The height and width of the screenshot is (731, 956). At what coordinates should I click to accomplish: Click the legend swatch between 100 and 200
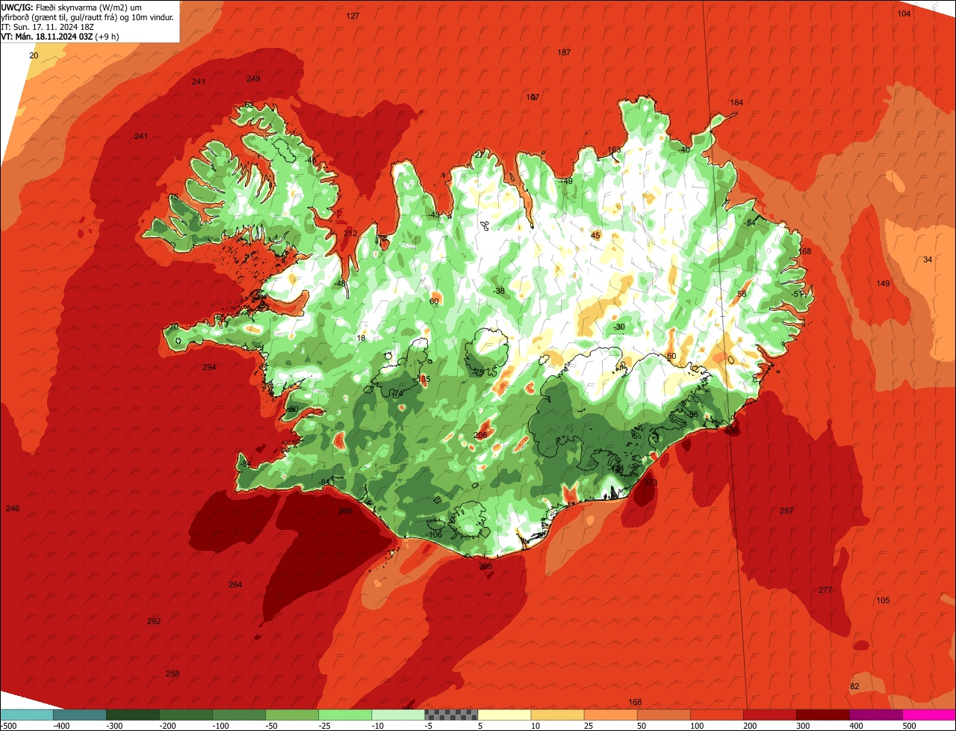(716, 715)
